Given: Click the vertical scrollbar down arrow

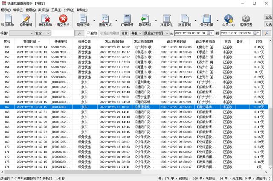Looking at the screenshot, I should [x=270, y=168].
